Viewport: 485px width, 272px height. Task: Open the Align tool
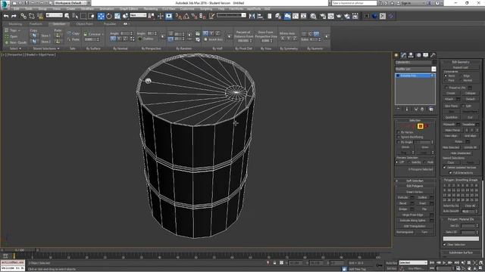pos(260,16)
